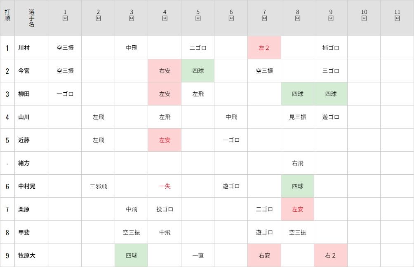Click 近藤's 左安 in the 4th inning
This screenshot has width=414, height=267.
[165, 140]
